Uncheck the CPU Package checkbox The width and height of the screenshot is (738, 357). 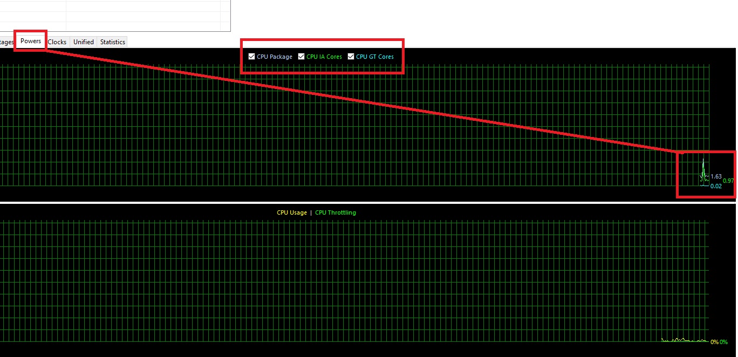(251, 57)
